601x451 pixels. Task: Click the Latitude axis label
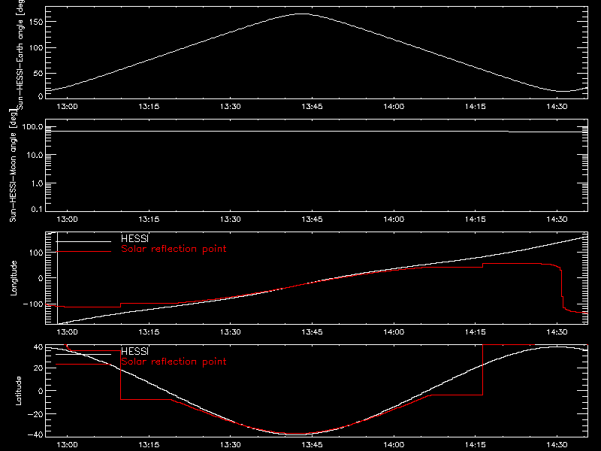point(18,391)
